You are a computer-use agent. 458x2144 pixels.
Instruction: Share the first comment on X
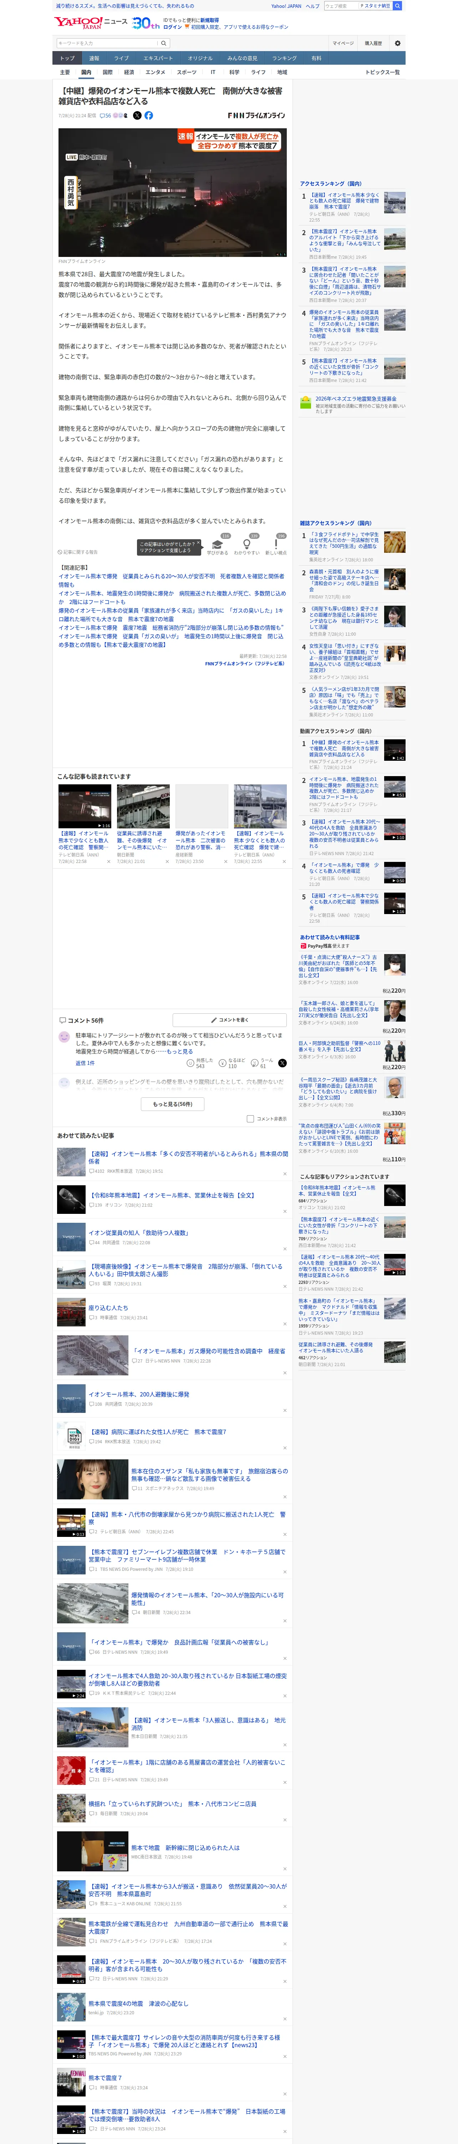point(282,1063)
